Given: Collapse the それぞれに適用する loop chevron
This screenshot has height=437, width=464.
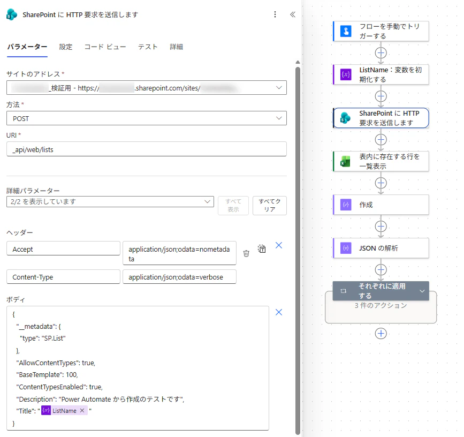Looking at the screenshot, I should (x=422, y=291).
